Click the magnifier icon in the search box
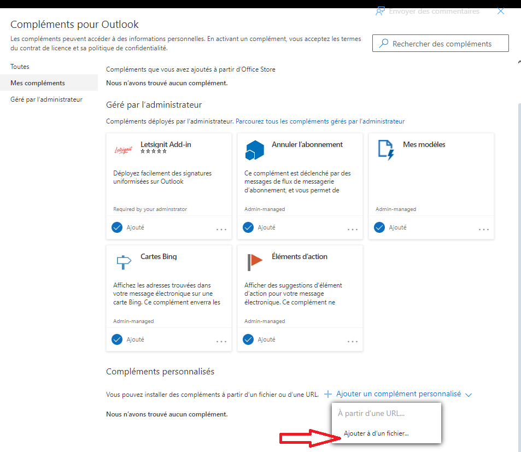 coord(384,43)
